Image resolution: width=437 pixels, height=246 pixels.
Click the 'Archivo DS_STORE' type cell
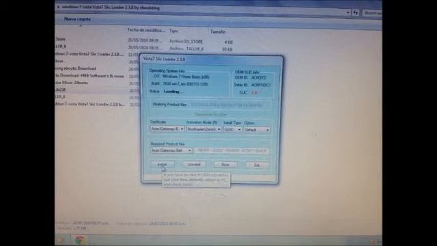click(186, 42)
